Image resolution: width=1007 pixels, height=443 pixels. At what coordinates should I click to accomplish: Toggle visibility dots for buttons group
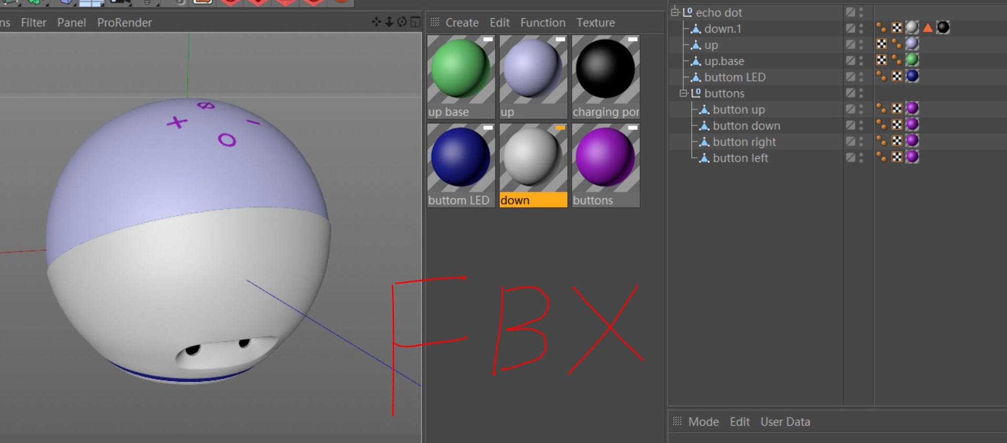point(861,93)
